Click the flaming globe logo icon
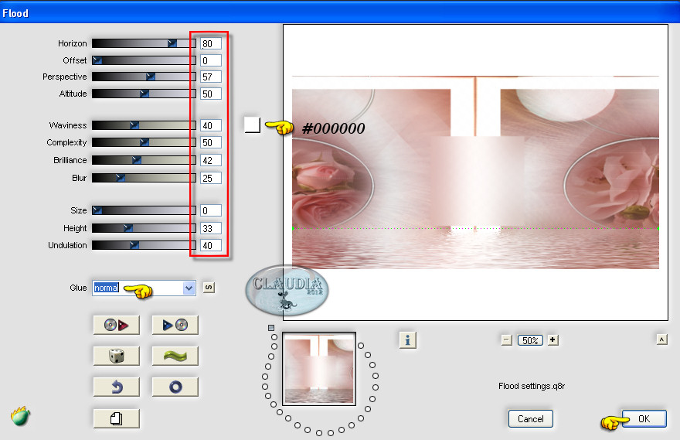Screen dimensions: 680x440 [x=20, y=416]
